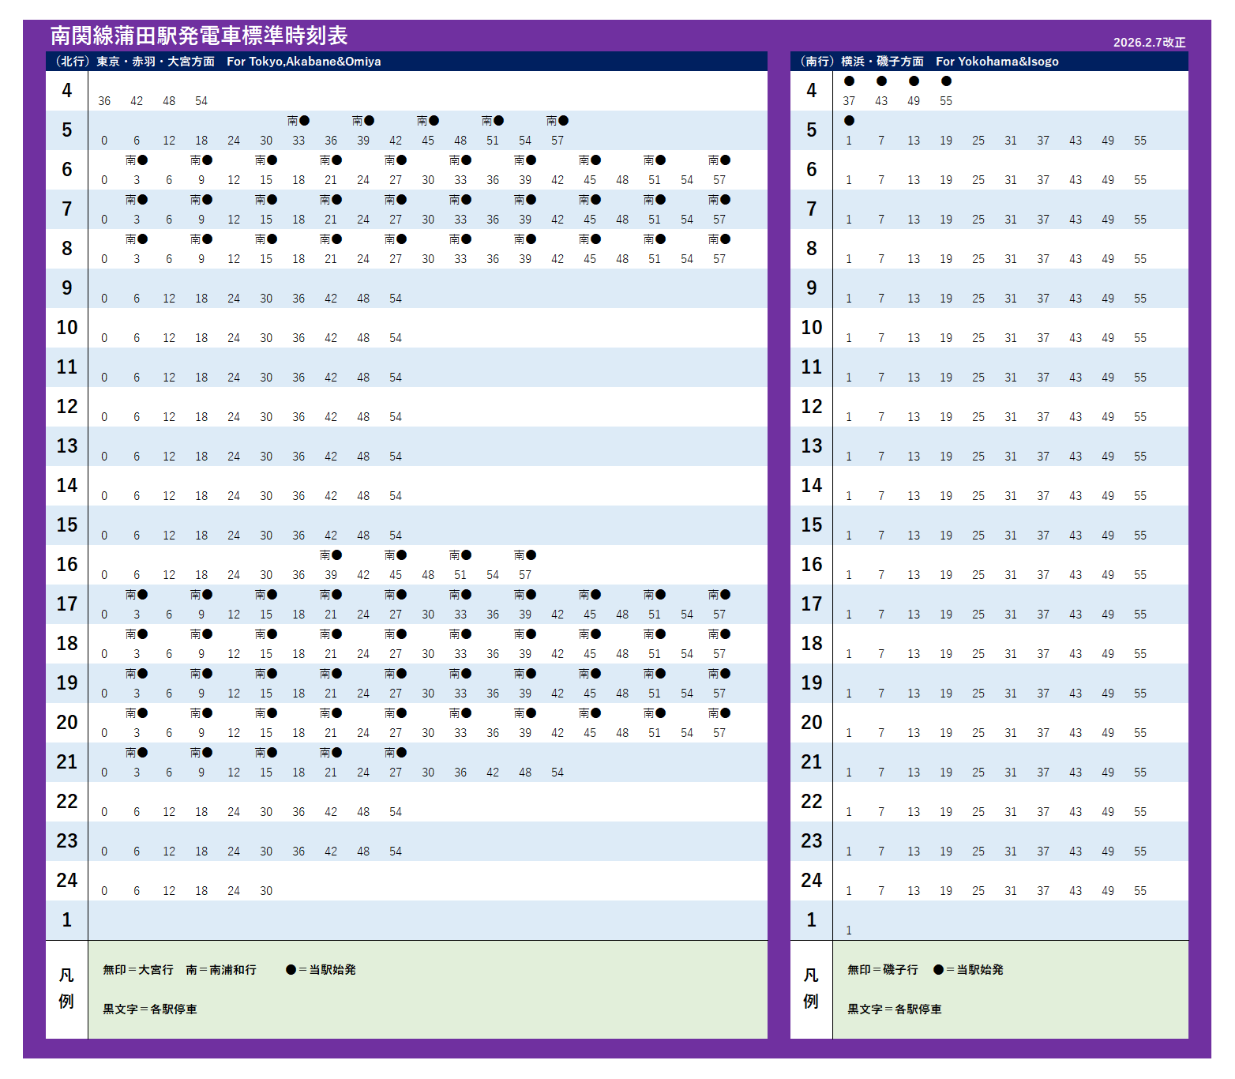
Task: Click the 南● mark above 27 in northbound hour 21
Action: coord(396,752)
